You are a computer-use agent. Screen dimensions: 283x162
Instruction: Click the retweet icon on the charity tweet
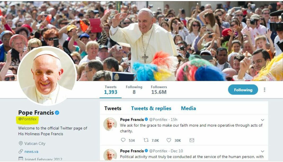(146, 140)
